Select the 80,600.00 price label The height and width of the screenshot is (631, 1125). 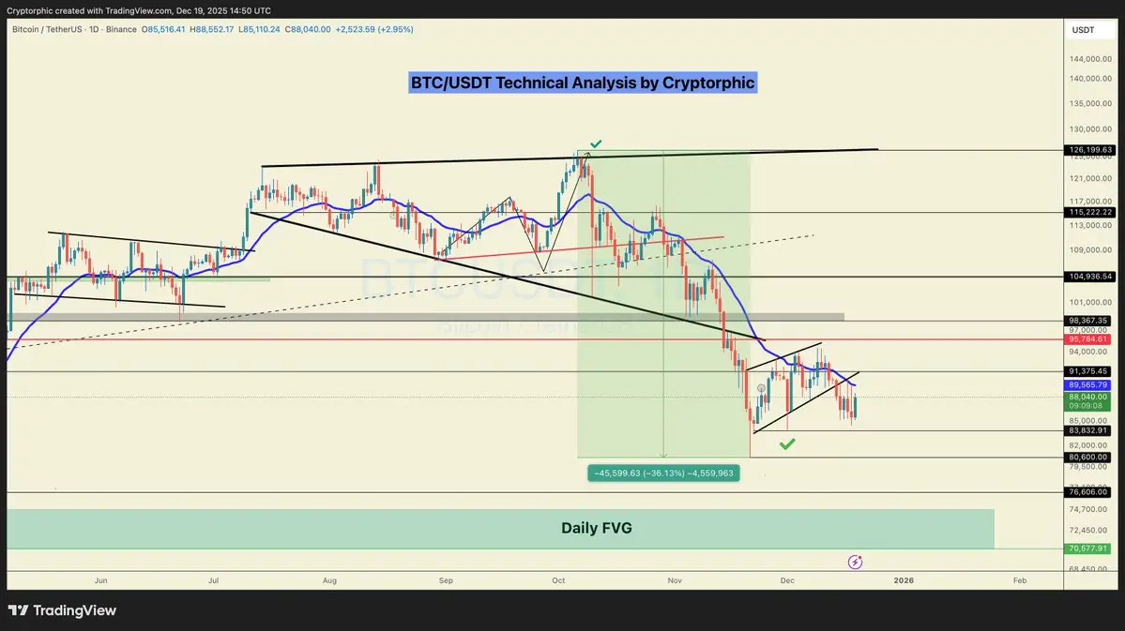(1088, 457)
